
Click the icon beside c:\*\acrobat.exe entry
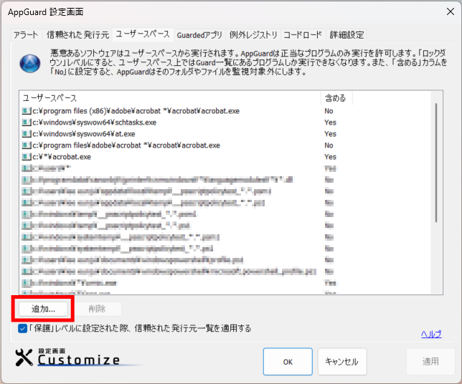(27, 156)
